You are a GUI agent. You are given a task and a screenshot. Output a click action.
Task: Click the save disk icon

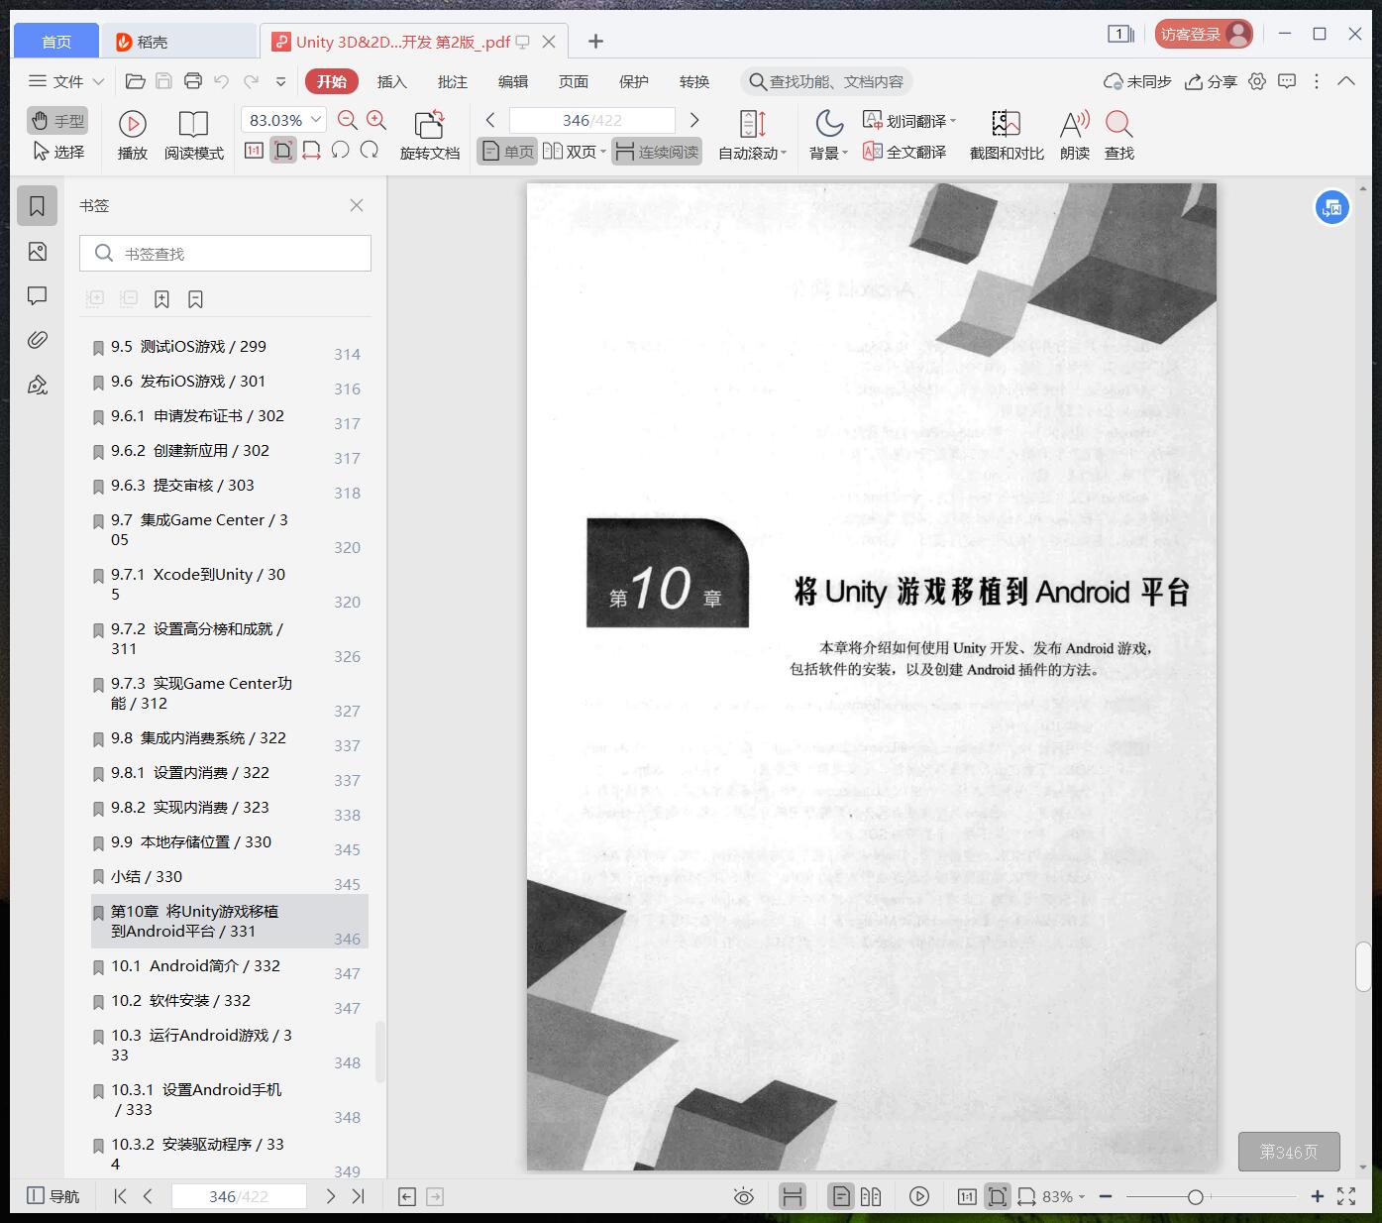(x=164, y=81)
